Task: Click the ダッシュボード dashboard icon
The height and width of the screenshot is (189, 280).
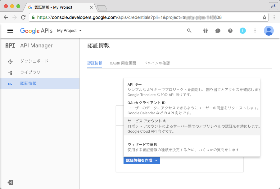Action: click(x=10, y=62)
